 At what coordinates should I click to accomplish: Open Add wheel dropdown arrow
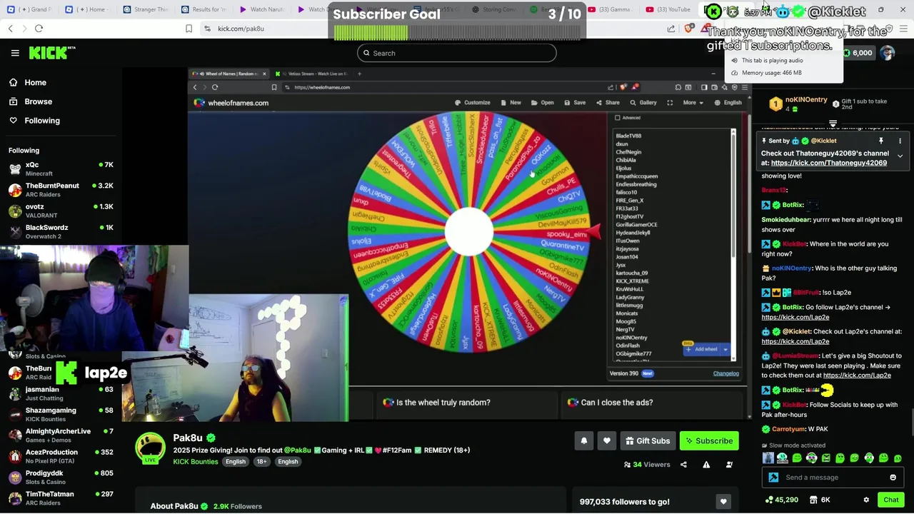coord(725,349)
